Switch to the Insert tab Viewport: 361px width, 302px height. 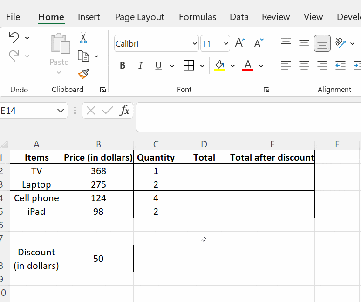coord(89,17)
